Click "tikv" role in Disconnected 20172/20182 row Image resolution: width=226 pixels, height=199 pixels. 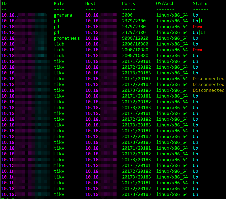59,84
